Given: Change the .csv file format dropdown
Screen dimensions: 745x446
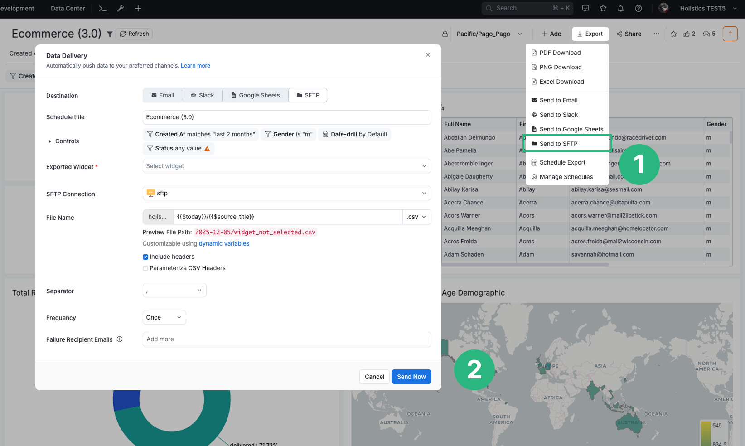Looking at the screenshot, I should pos(416,217).
